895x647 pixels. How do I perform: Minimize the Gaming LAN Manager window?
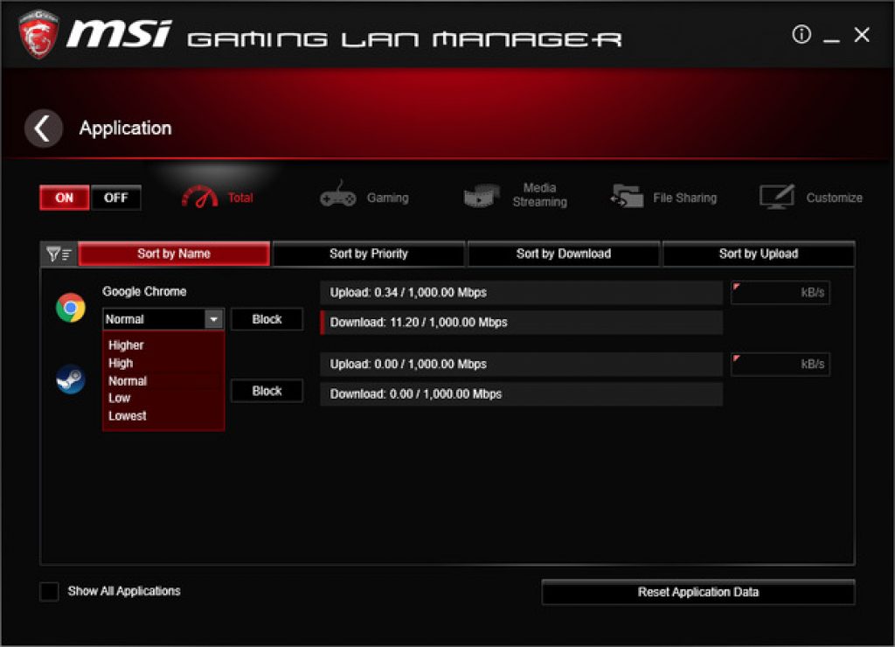tap(831, 40)
